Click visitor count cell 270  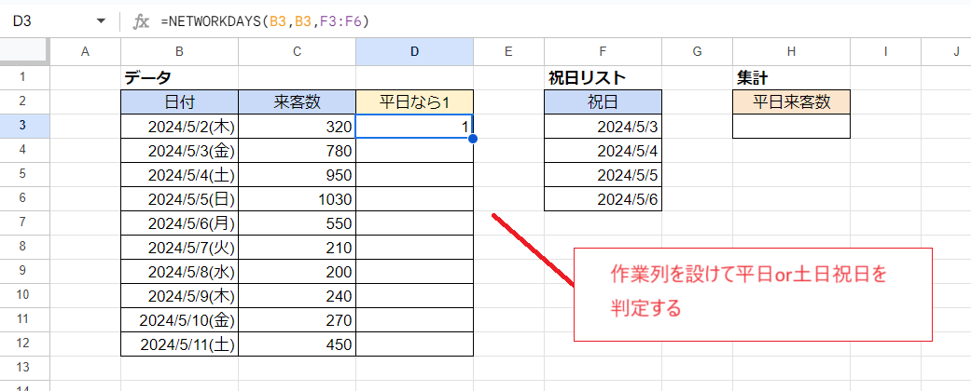[x=298, y=320]
